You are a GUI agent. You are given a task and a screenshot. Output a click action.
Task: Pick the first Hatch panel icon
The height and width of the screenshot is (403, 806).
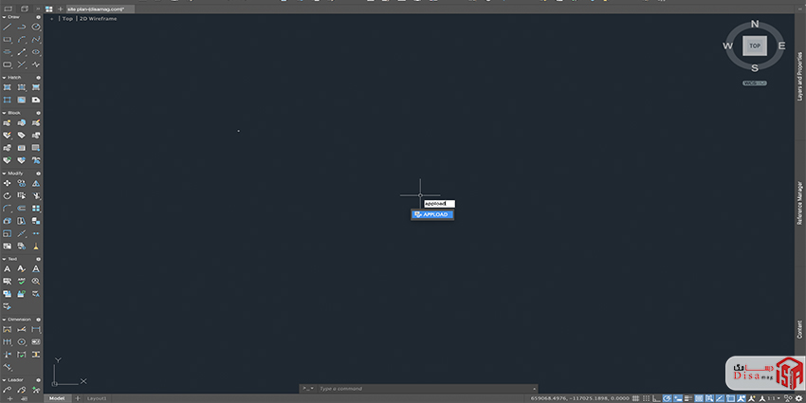[x=7, y=87]
